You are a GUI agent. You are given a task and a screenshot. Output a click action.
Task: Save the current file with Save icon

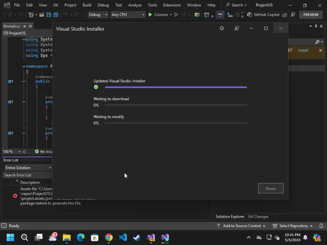[x=49, y=15]
